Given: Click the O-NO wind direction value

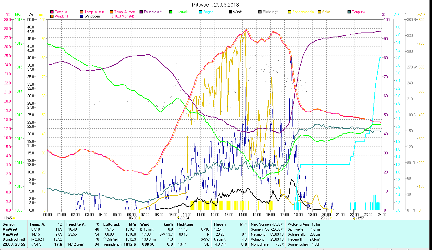Looking at the screenshot, I should pyautogui.click(x=205, y=229).
